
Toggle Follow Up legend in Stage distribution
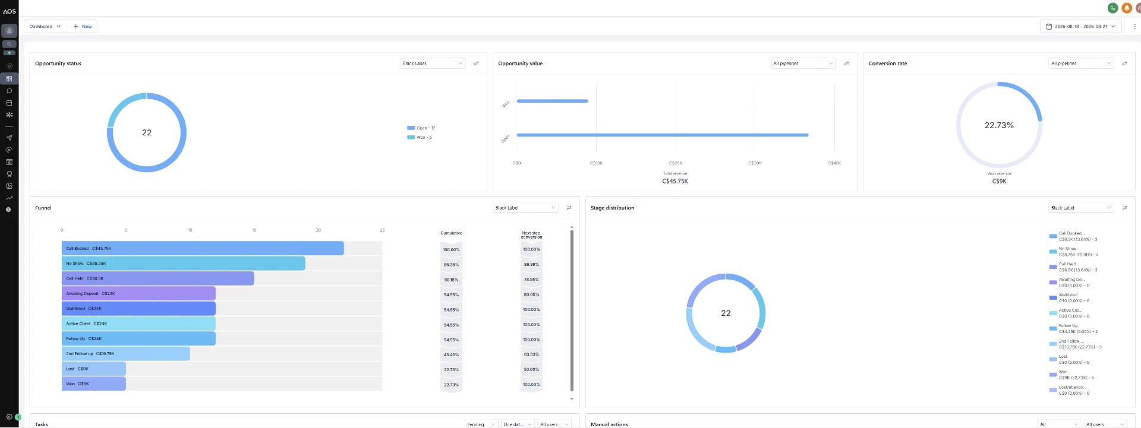[1074, 329]
